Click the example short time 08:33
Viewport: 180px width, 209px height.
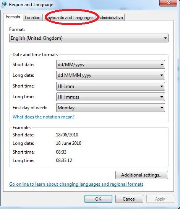pyautogui.click(x=61, y=152)
